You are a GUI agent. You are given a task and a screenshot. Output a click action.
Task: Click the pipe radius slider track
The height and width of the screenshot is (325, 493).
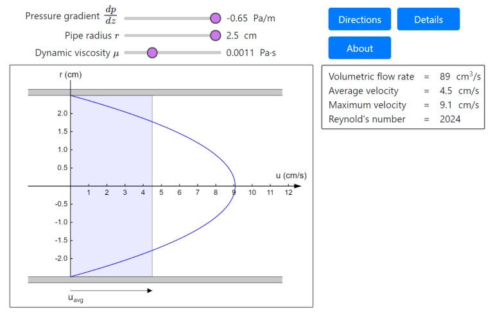click(x=167, y=35)
